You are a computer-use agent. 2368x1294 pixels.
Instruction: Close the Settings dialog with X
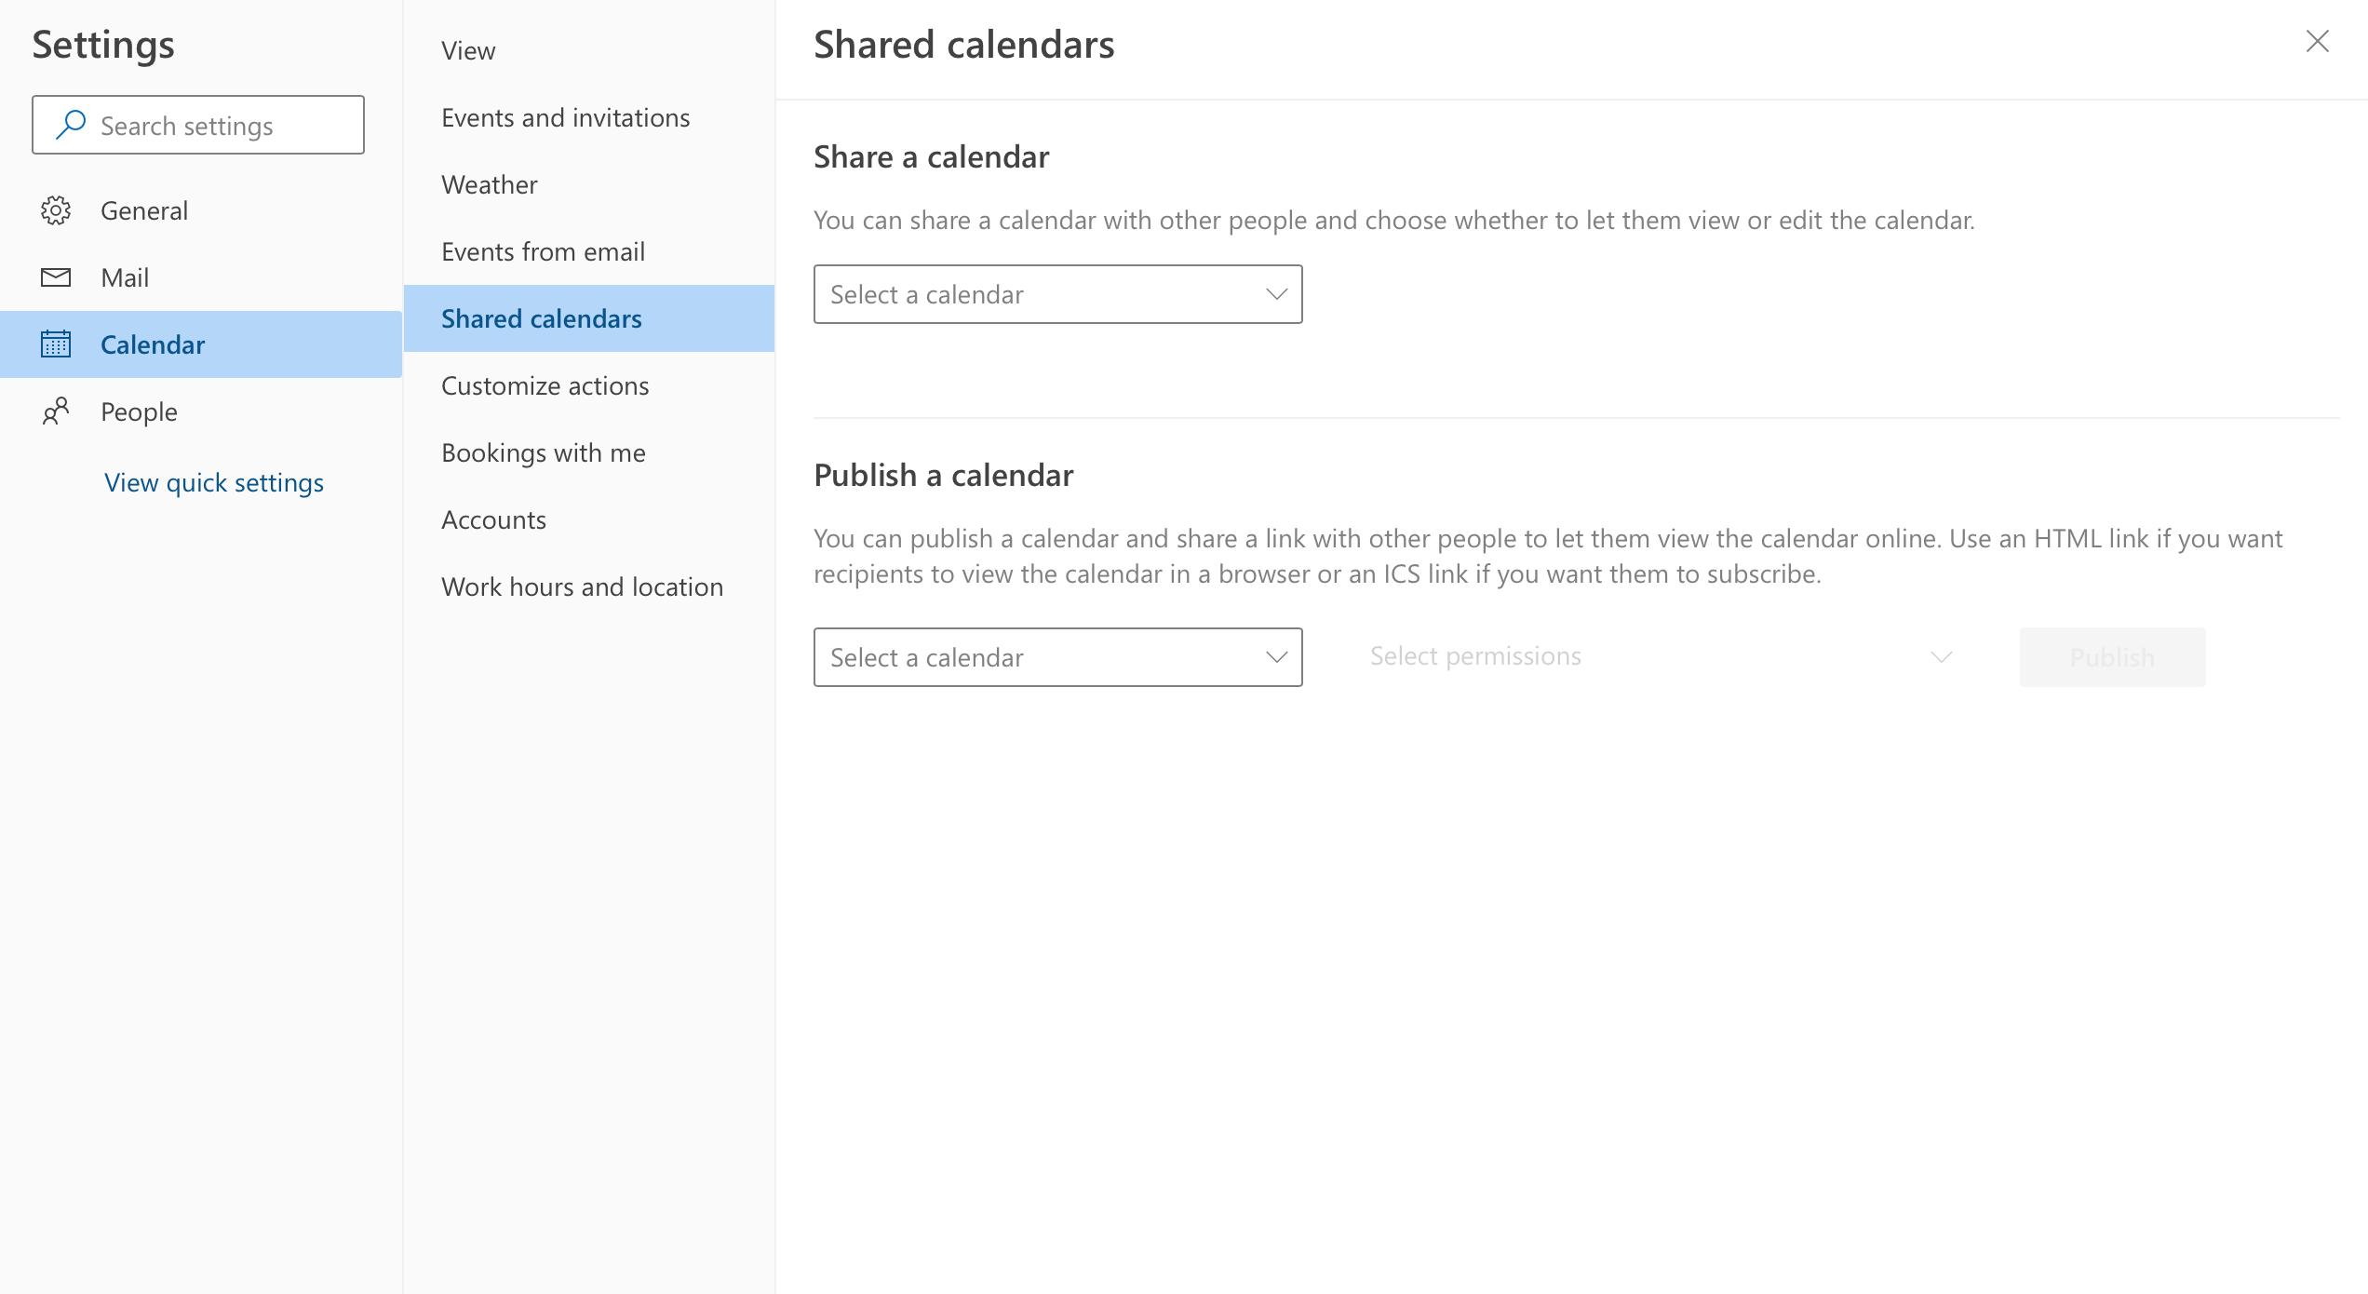coord(2317,41)
